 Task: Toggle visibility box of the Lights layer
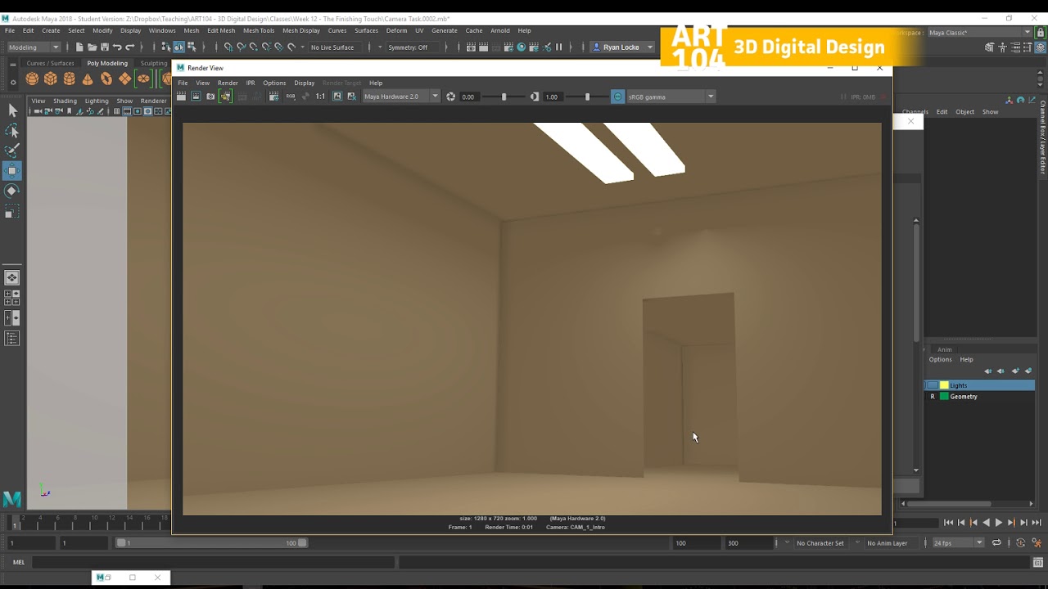pos(933,385)
